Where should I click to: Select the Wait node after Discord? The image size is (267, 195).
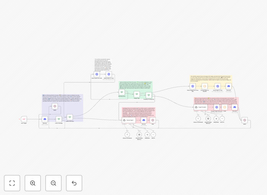(x=153, y=120)
